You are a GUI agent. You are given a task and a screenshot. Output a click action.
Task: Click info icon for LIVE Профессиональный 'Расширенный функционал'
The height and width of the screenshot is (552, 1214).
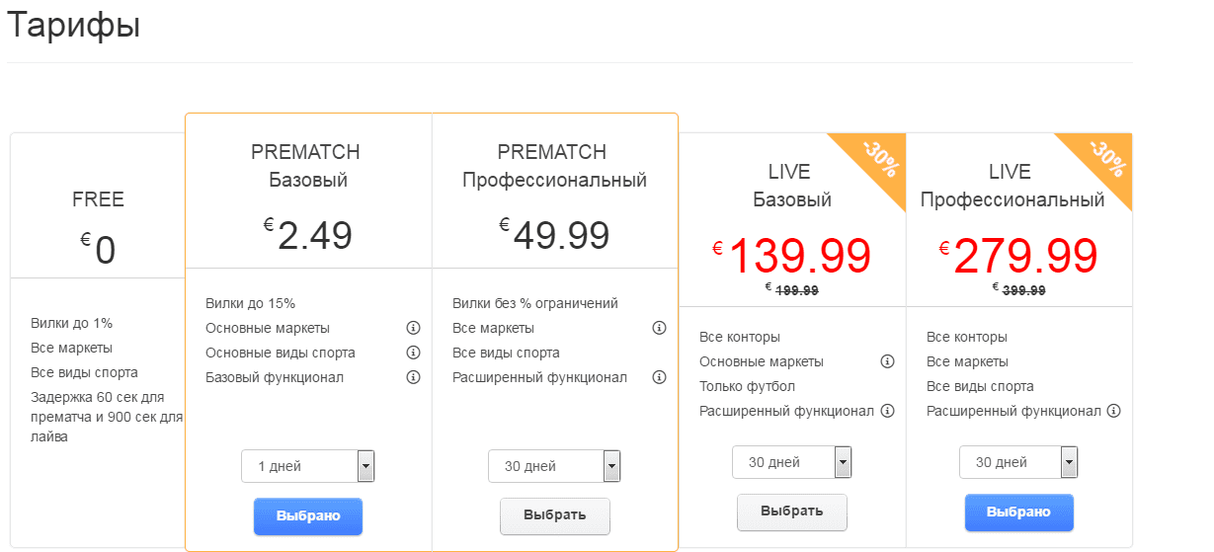click(x=1114, y=411)
